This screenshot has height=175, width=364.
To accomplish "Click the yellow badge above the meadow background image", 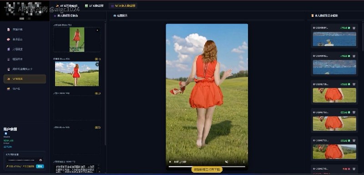I will (97, 59).
